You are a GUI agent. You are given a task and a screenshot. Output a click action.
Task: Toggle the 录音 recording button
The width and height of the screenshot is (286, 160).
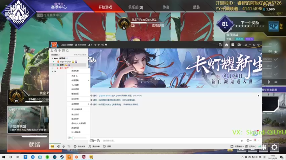[x=107, y=146]
